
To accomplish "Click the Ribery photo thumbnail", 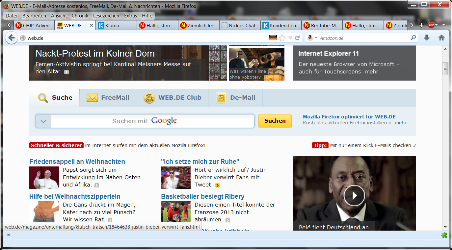I will 176,212.
